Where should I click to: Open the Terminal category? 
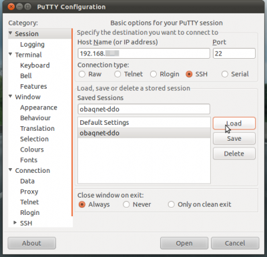[28, 55]
